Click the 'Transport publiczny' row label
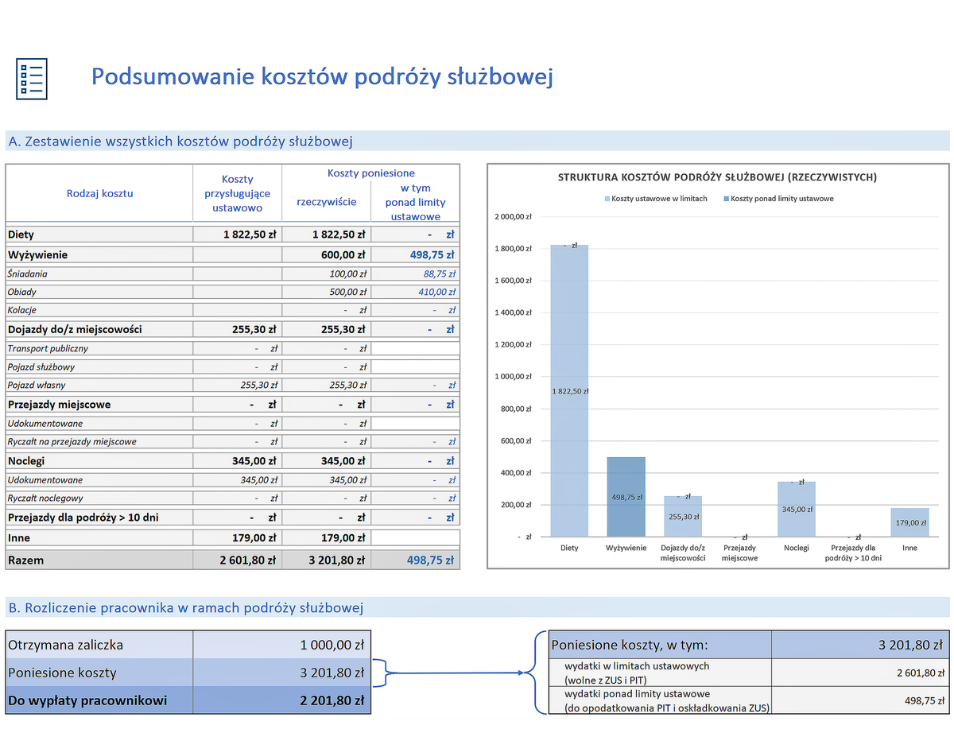The width and height of the screenshot is (954, 729). click(48, 348)
